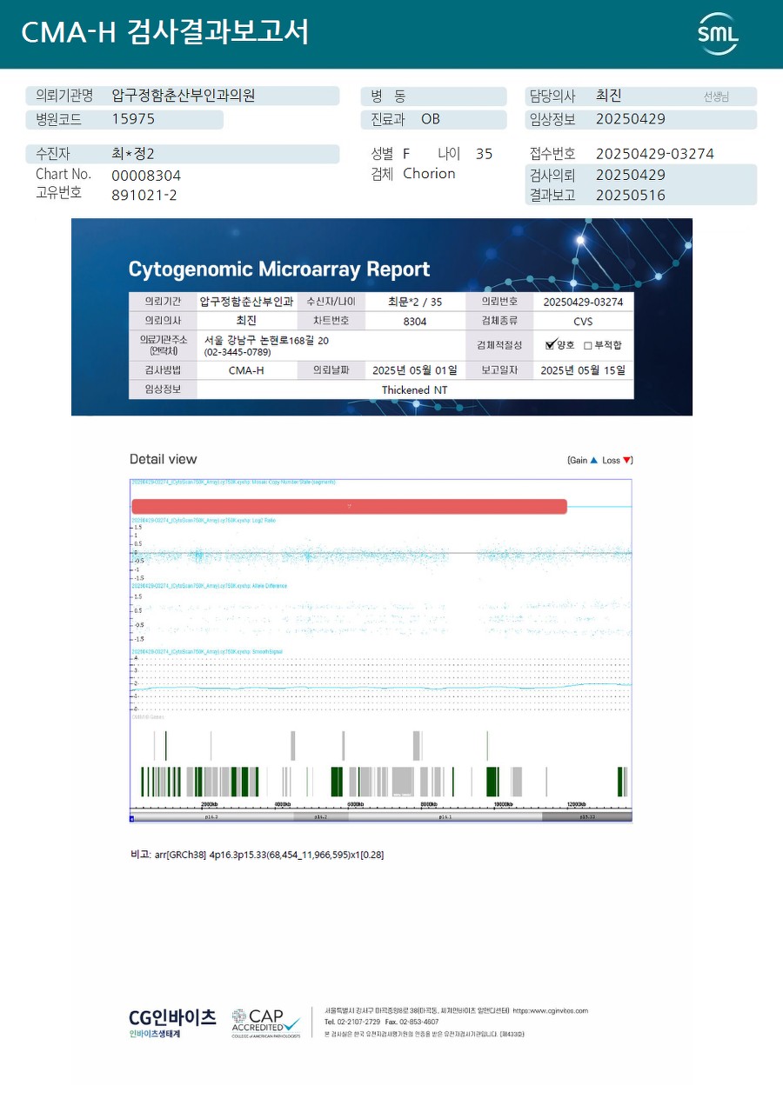
Task: Click the 검사방법 cell CMA-H
Action: point(246,370)
